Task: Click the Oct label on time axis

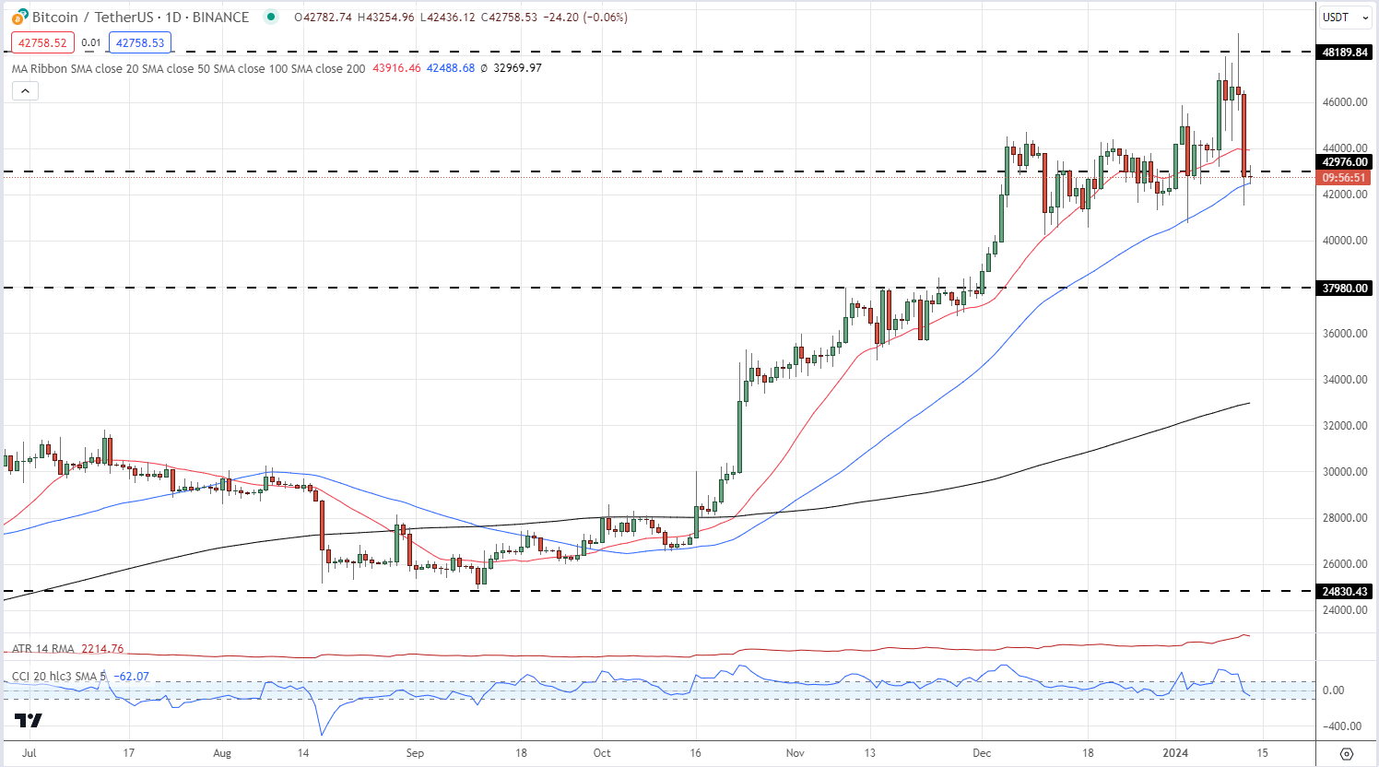Action: tap(602, 753)
